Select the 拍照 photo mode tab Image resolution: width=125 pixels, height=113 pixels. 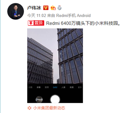click(x=47, y=87)
